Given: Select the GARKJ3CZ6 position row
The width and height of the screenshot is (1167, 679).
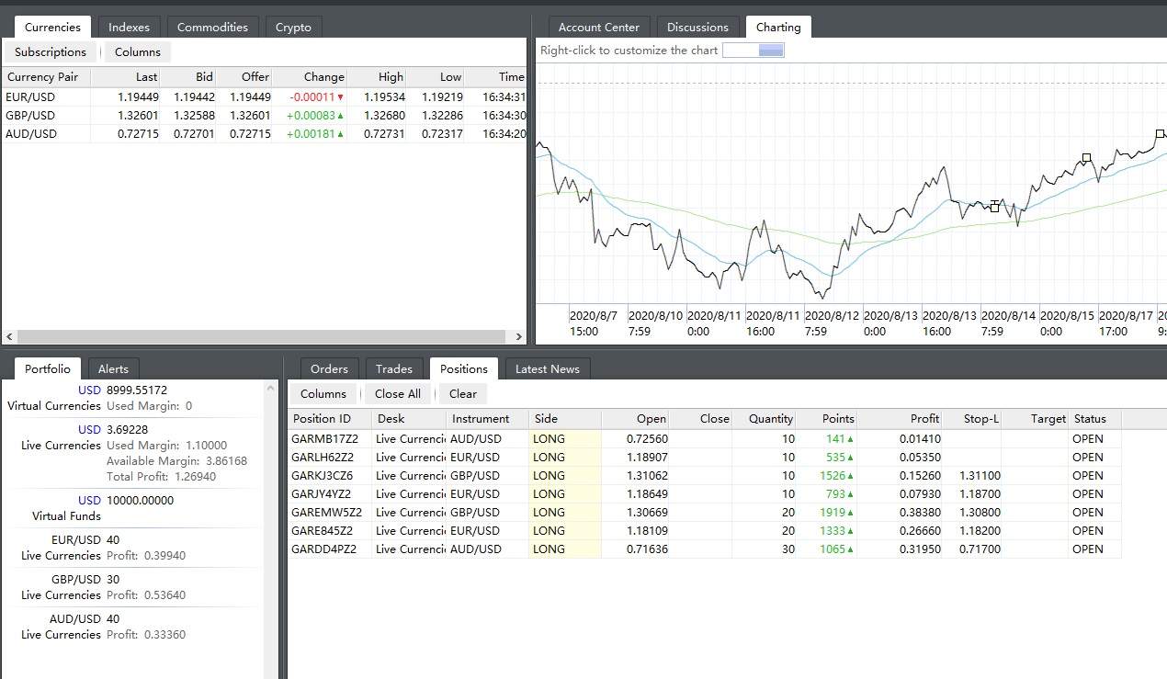Looking at the screenshot, I should tap(322, 476).
